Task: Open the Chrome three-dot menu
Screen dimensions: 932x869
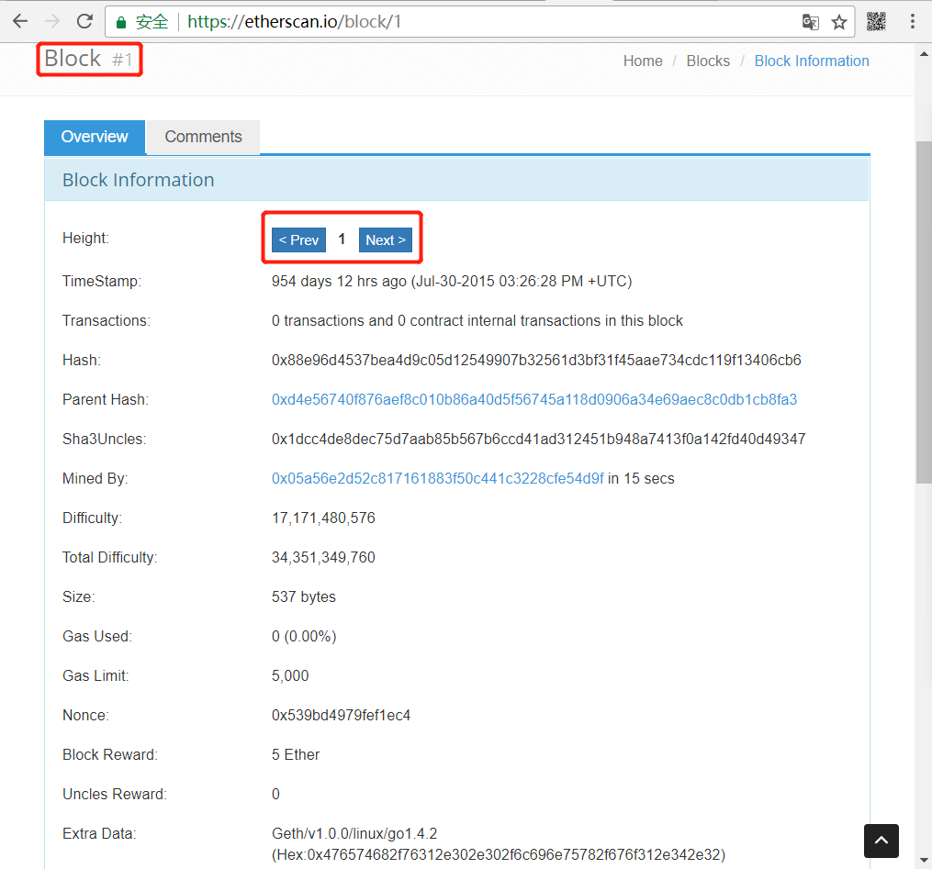Action: coord(913,21)
